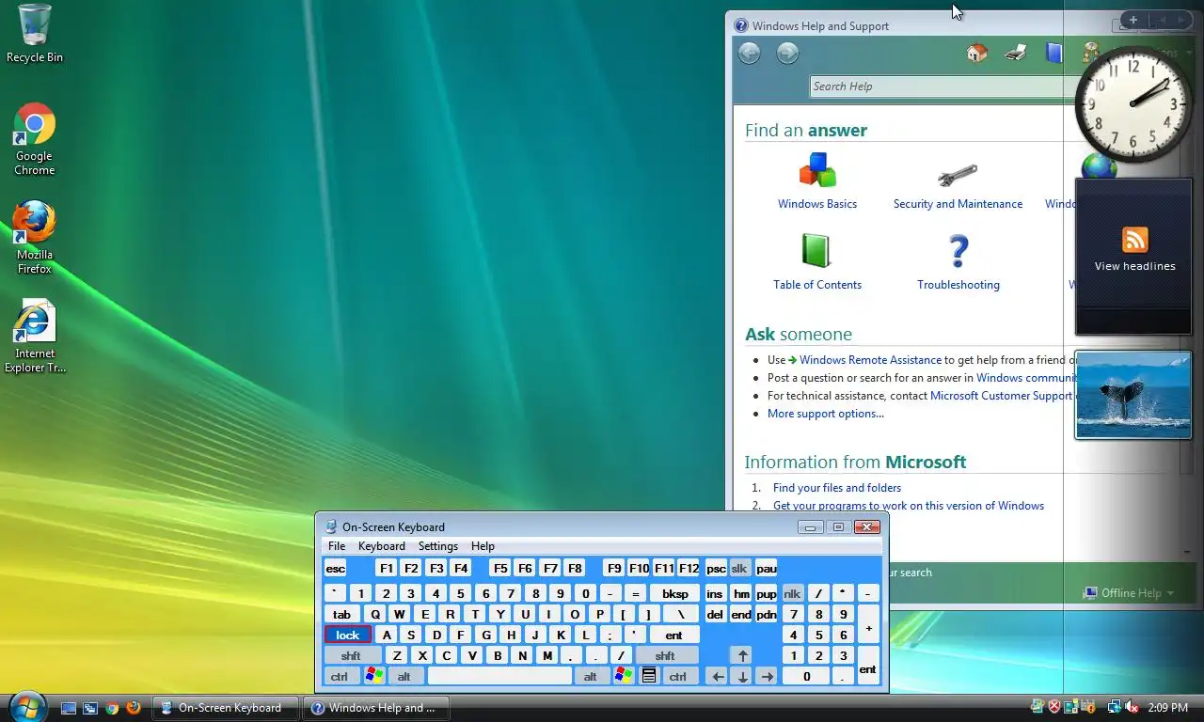
Task: Click the application menu key on keyboard
Action: click(649, 676)
